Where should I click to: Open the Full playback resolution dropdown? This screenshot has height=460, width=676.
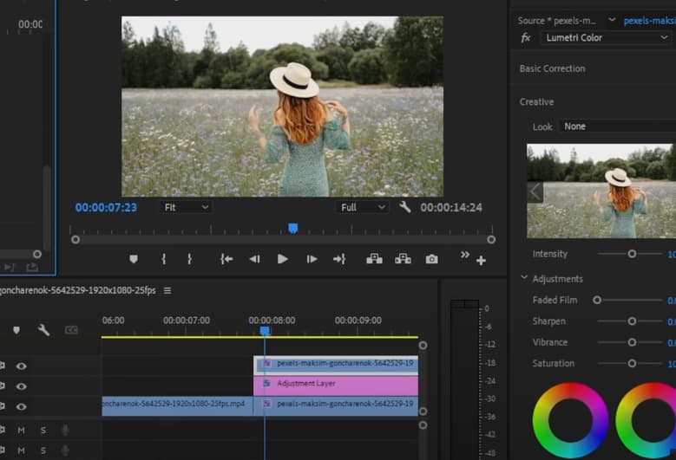(363, 207)
